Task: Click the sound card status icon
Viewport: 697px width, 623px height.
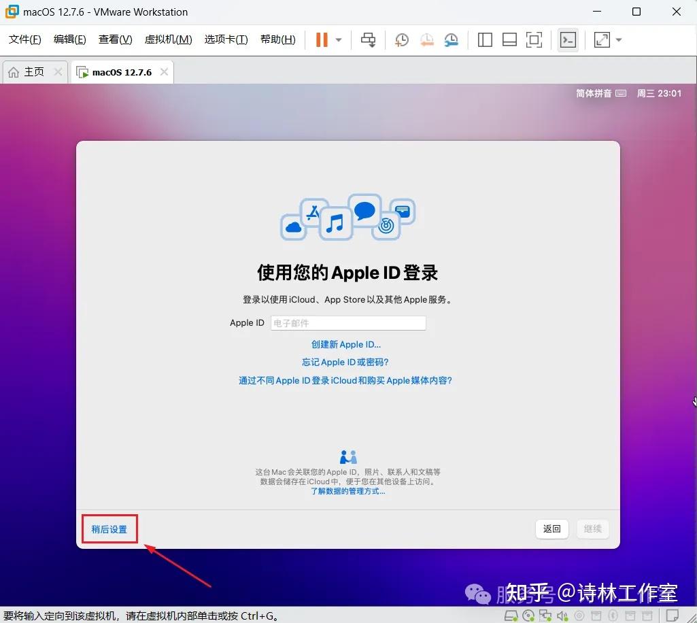Action: click(x=562, y=616)
